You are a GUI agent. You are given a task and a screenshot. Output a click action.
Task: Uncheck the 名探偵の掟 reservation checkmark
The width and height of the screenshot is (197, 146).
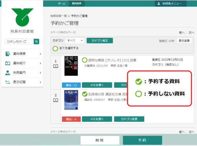tap(85, 94)
